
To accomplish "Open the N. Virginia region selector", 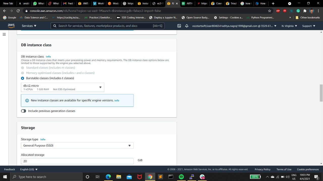I will point(289,26).
